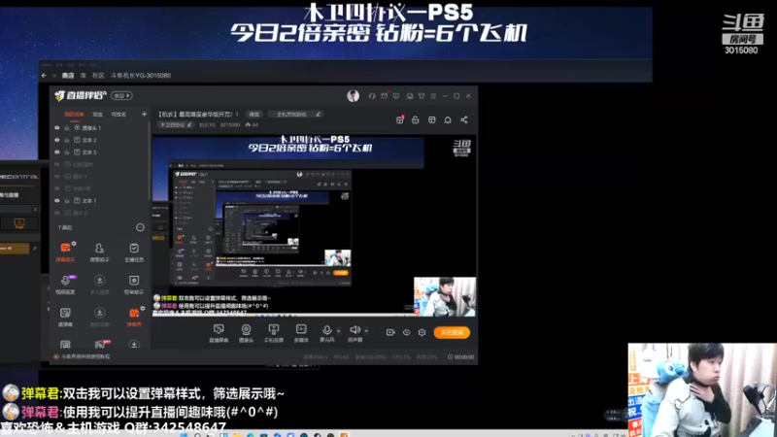
Task: Expand the speaker dropdown arrow
Action: pyautogui.click(x=366, y=330)
